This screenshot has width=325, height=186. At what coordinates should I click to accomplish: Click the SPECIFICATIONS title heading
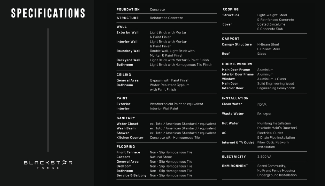(48, 13)
